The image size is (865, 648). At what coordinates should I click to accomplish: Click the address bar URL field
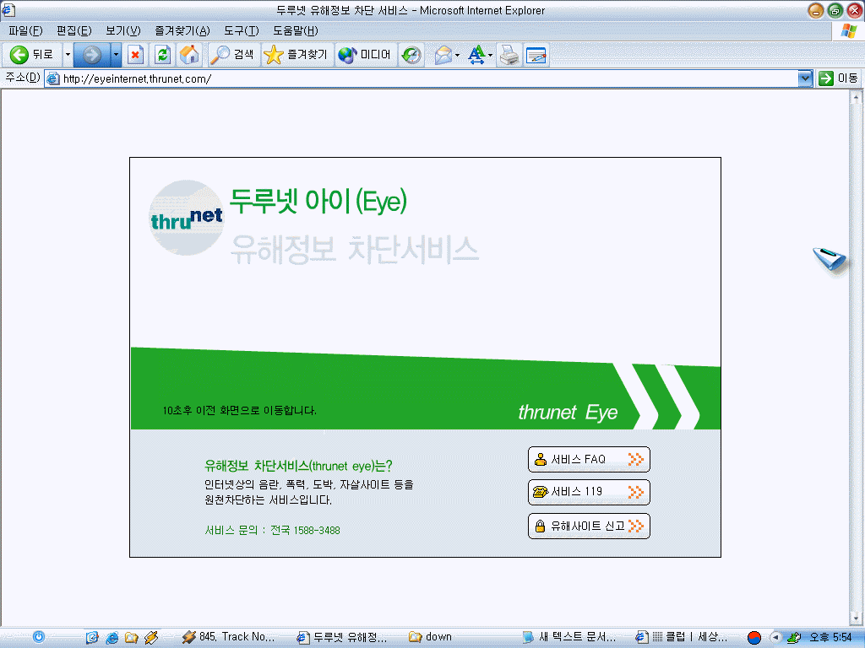pos(422,78)
